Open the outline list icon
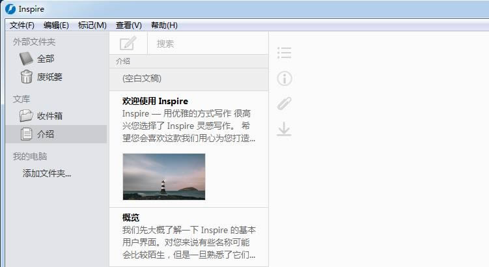The image size is (489, 267). coord(284,53)
